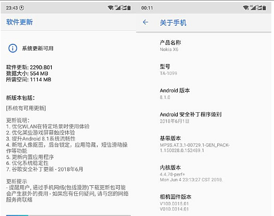Tap the Android 版本 8.1.0 entry
Image resolution: width=274 pixels, height=216 pixels.
204,94
